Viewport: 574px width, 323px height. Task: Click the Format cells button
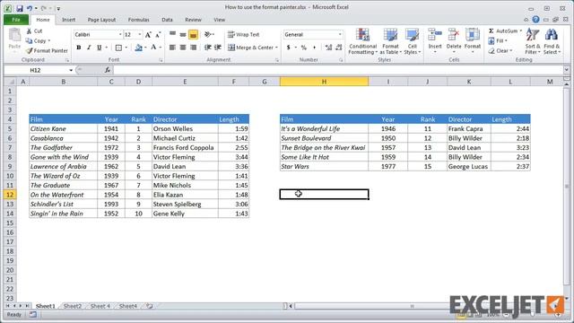coord(473,41)
